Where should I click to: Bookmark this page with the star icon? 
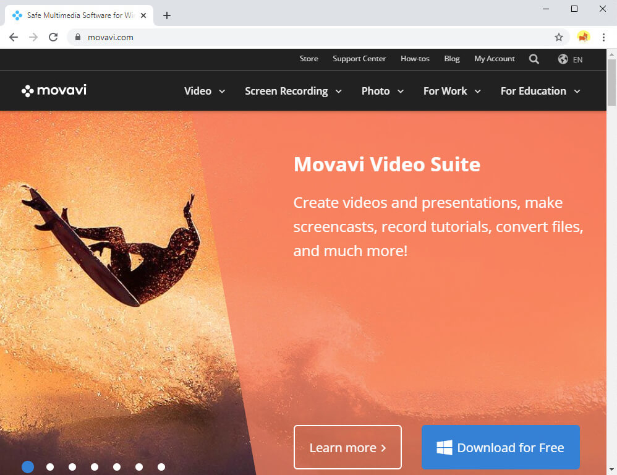[x=559, y=37]
